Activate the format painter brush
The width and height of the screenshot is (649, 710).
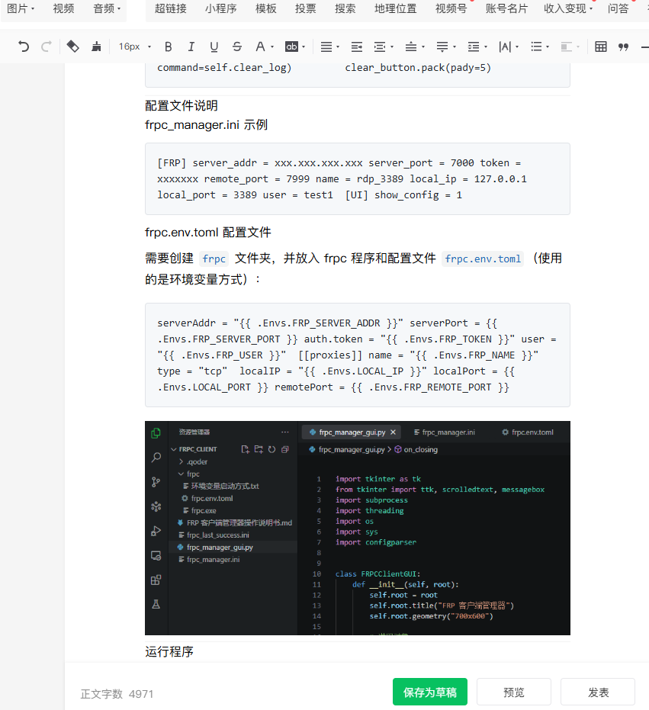[96, 47]
